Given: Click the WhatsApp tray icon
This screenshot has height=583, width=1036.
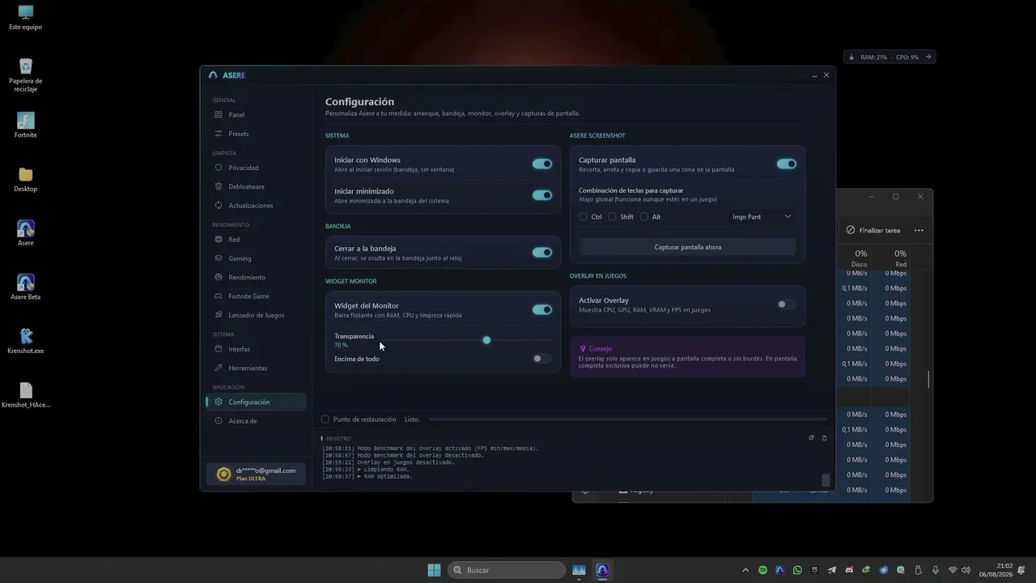Looking at the screenshot, I should tap(797, 570).
